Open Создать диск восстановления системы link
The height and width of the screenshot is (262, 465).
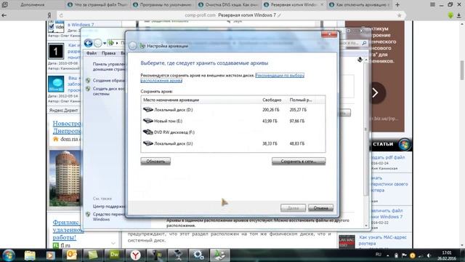(x=108, y=91)
